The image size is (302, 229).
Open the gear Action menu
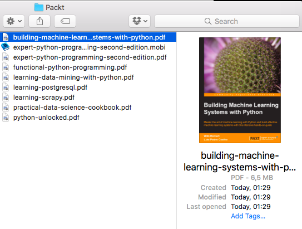tap(14, 21)
